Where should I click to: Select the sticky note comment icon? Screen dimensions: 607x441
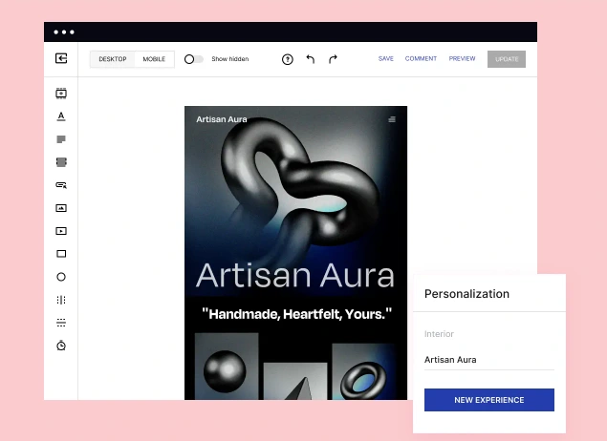click(61, 139)
